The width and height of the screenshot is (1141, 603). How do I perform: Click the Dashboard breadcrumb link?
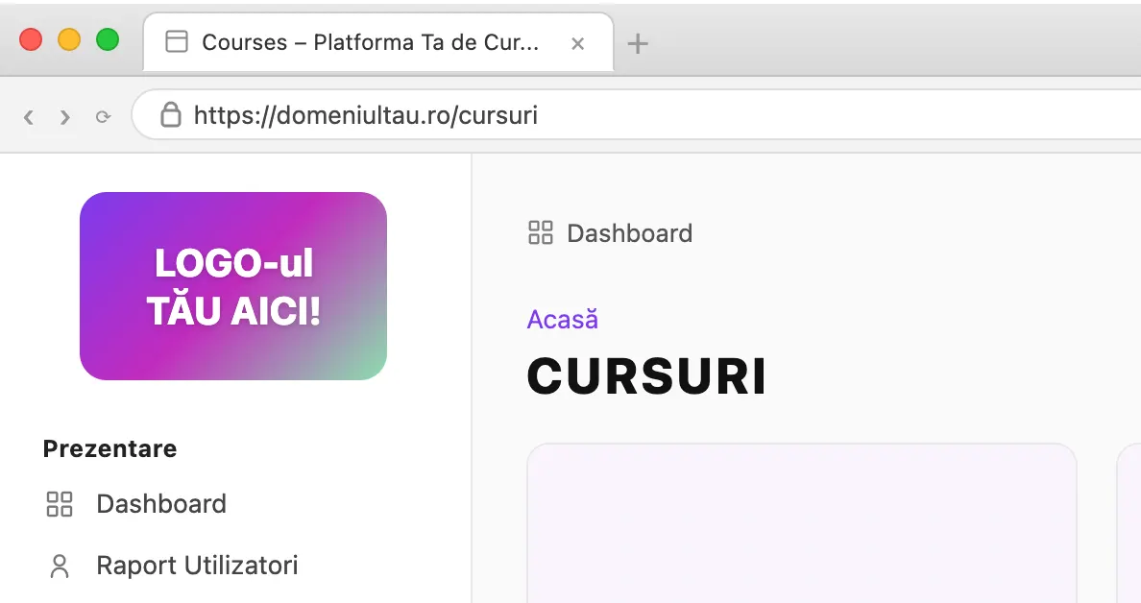[x=629, y=233]
